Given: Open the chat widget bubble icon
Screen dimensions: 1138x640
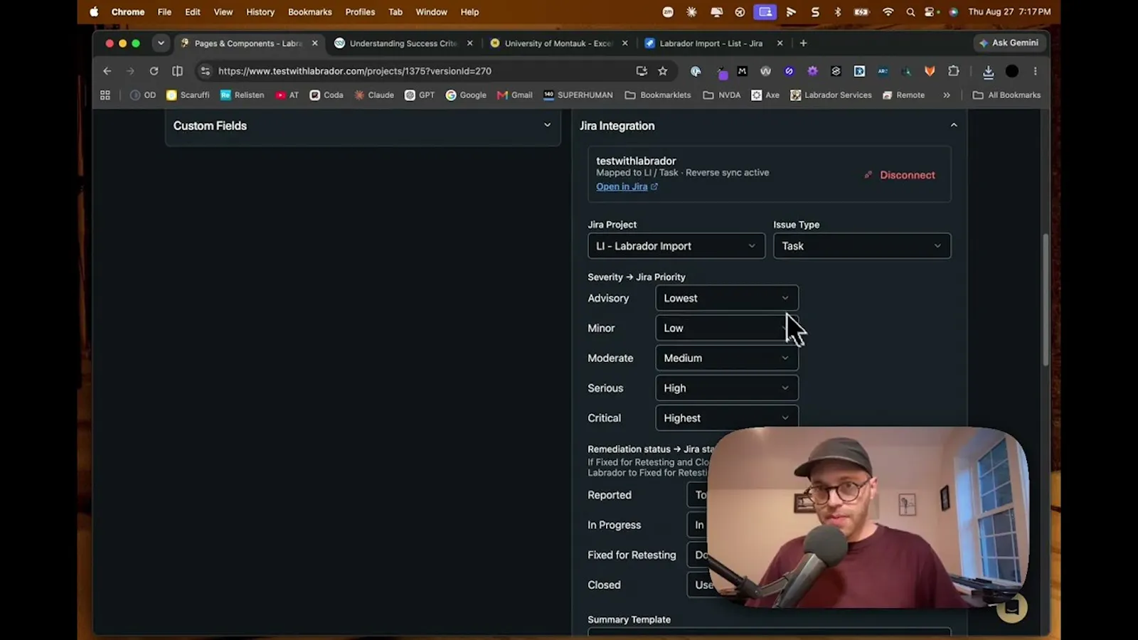Looking at the screenshot, I should [1011, 607].
